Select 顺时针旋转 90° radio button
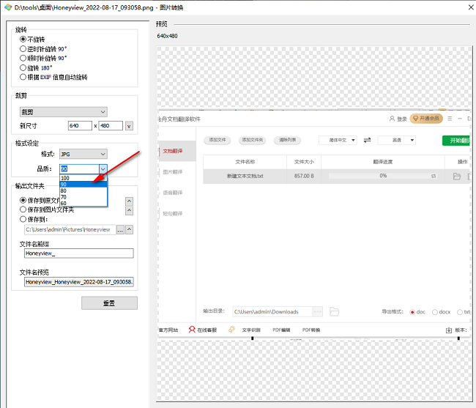 [43, 58]
